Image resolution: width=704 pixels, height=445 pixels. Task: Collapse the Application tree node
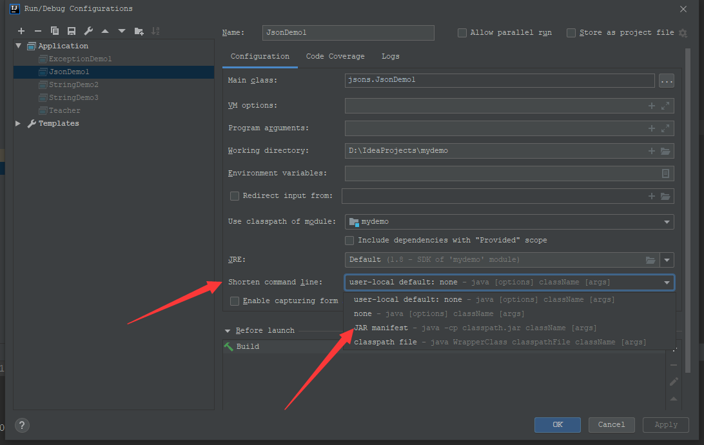click(x=19, y=46)
